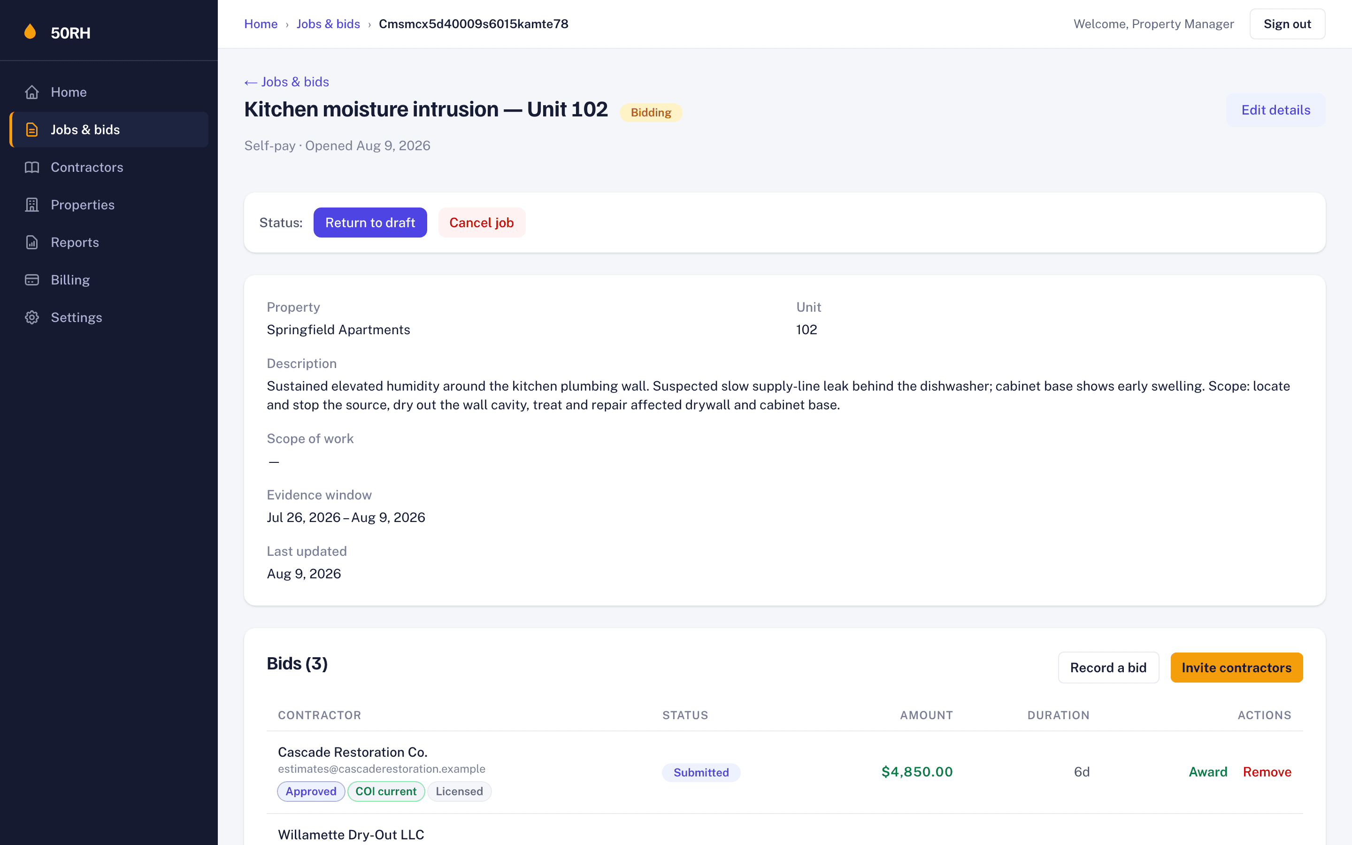1352x845 pixels.
Task: Click the Self-pay · Opened Aug 9, 2026 subtitle
Action: [337, 146]
